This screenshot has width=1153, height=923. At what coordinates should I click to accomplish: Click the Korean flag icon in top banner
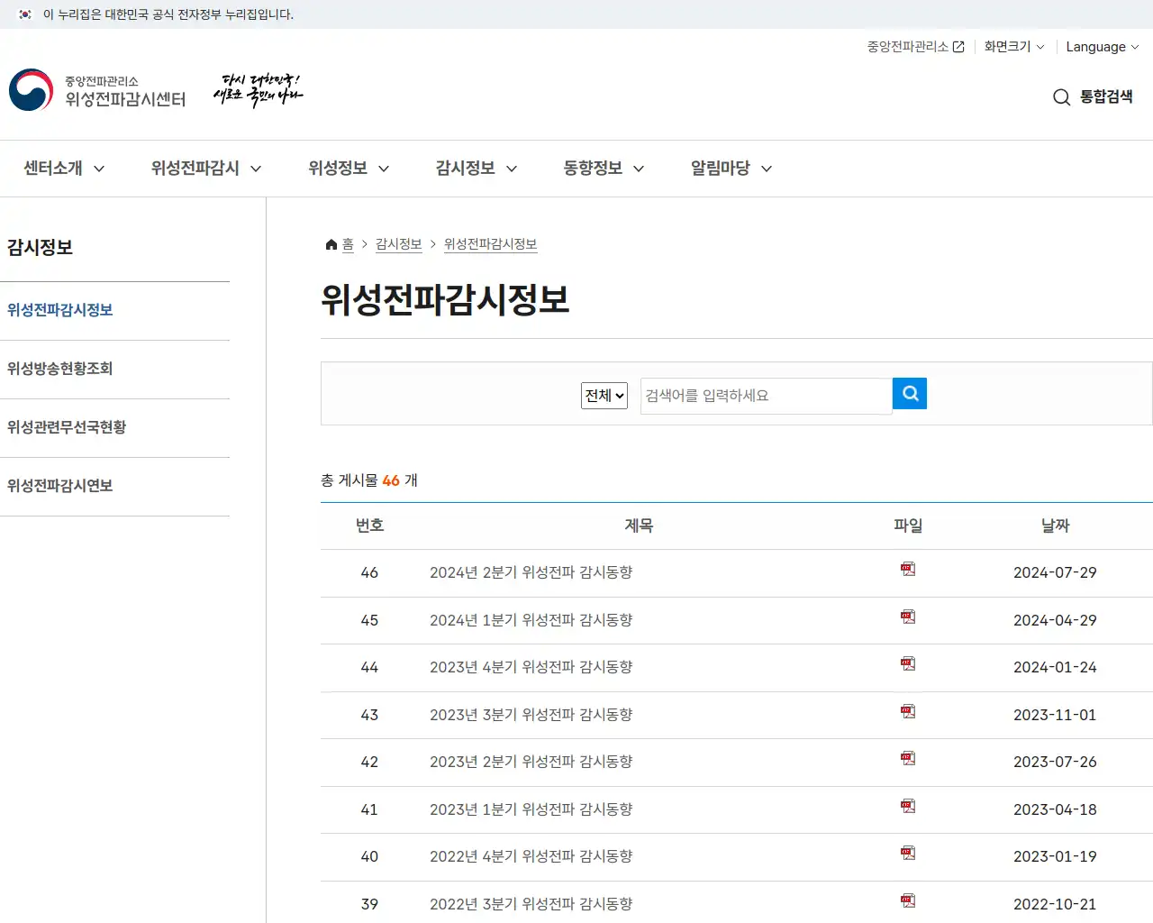[25, 14]
